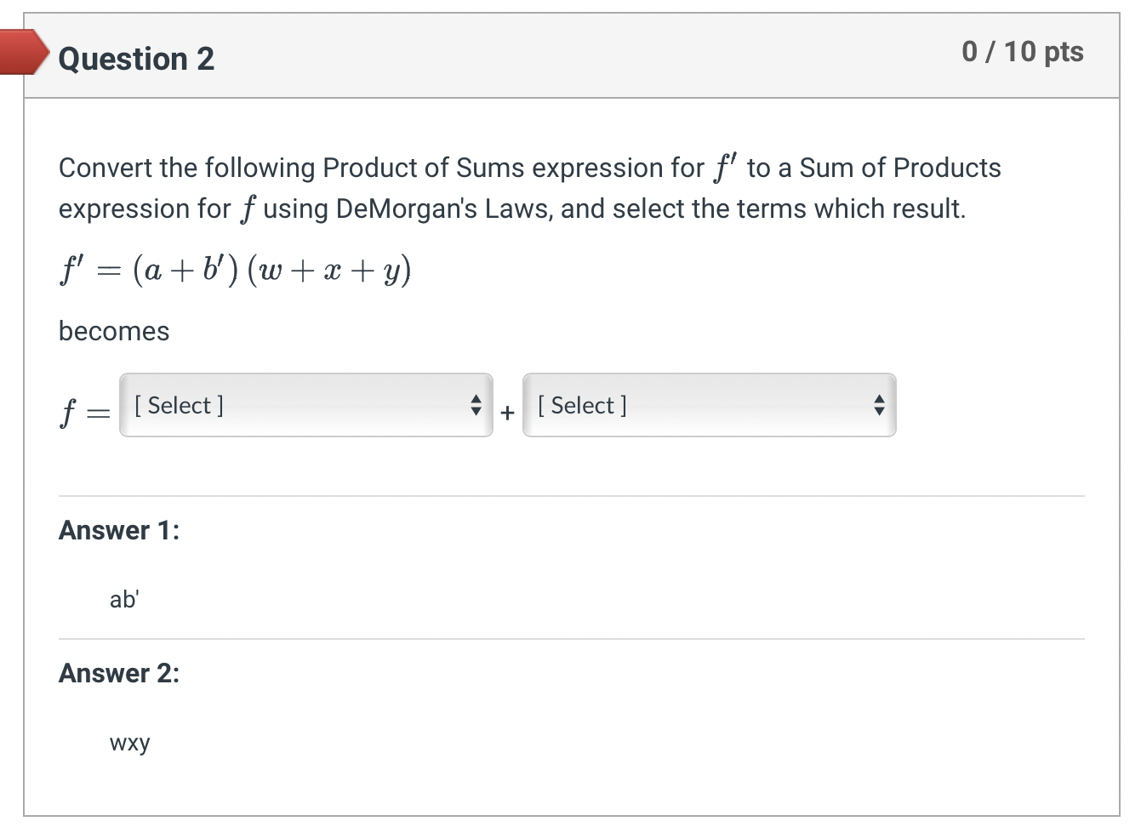Click the 0 / 10 pts score label
The image size is (1141, 827).
pos(1024,52)
